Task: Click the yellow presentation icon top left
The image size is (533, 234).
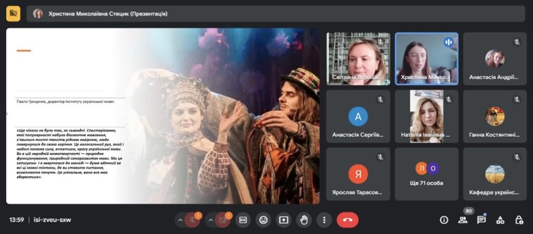Action: [x=14, y=14]
